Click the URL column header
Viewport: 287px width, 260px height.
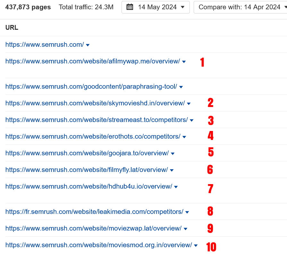tap(12, 28)
